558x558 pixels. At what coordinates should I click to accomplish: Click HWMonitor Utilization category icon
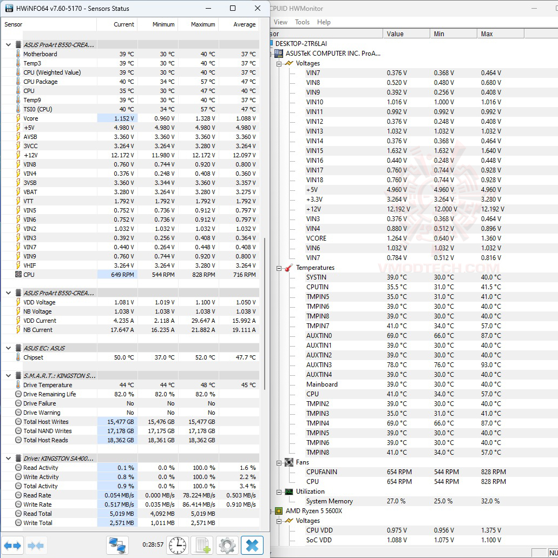[x=289, y=491]
